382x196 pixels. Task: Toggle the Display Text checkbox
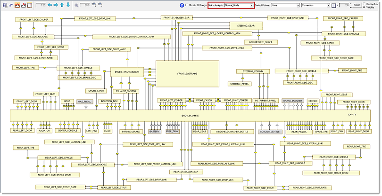click(x=364, y=4)
